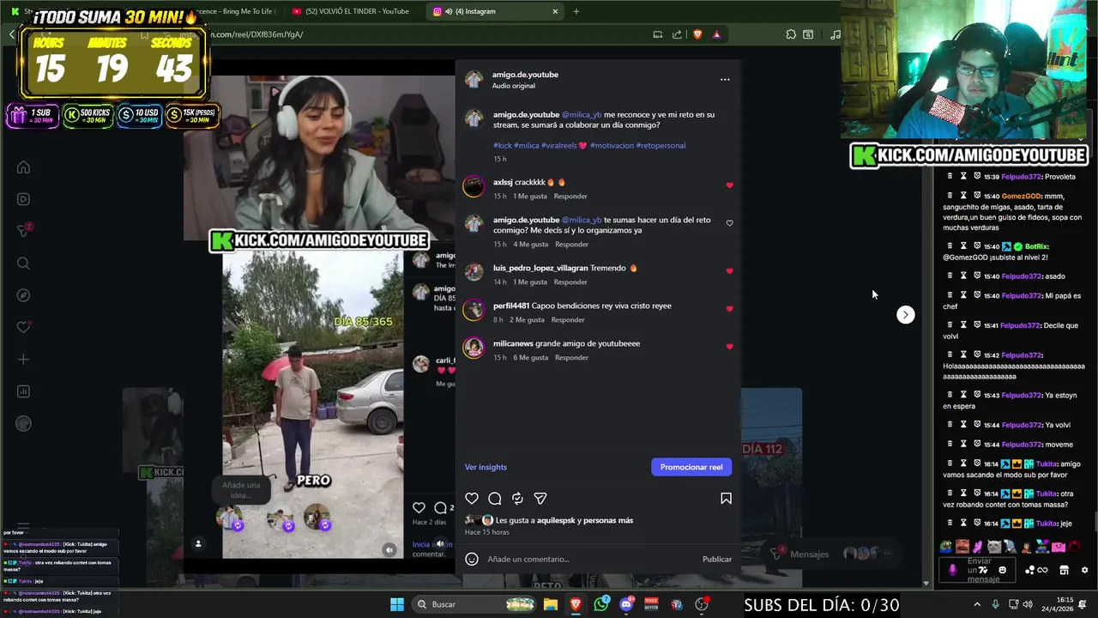Image resolution: width=1098 pixels, height=618 pixels.
Task: Toggle like on perfil4481's comment
Action: point(729,309)
